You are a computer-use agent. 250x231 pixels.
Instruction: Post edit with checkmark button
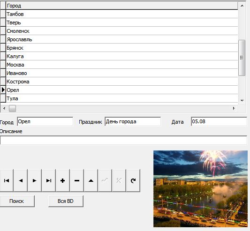[x=105, y=180]
